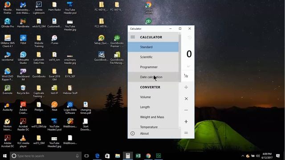Select the Evernote desktop icon
285x160 pixels.
8,90
